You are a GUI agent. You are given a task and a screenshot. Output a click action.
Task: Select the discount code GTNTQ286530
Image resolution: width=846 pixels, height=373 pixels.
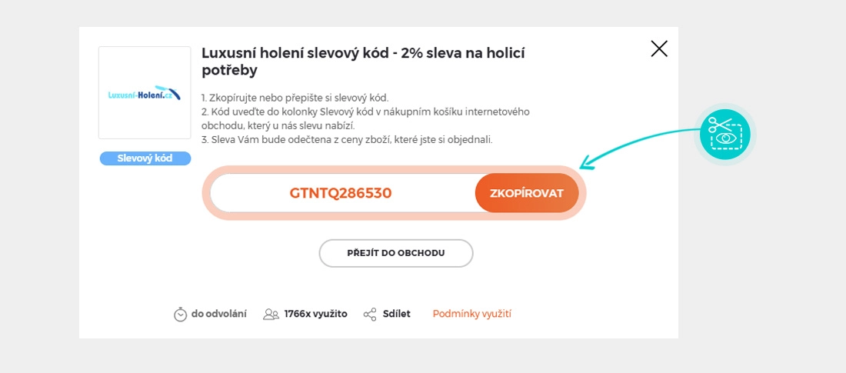click(x=341, y=193)
